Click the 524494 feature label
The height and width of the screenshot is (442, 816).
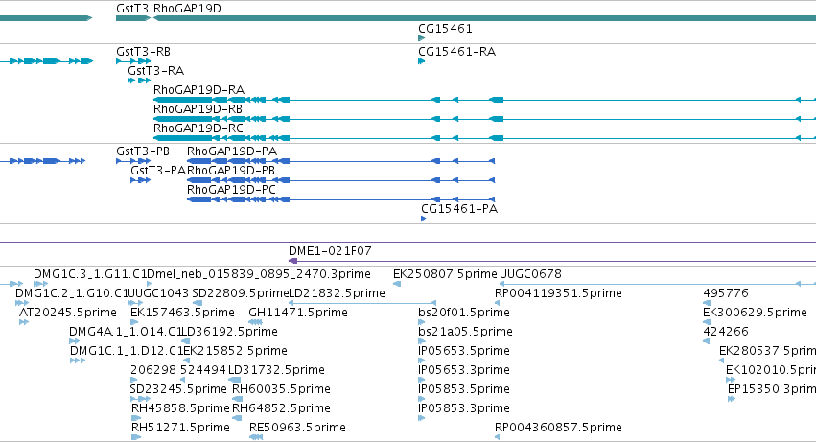click(x=203, y=370)
